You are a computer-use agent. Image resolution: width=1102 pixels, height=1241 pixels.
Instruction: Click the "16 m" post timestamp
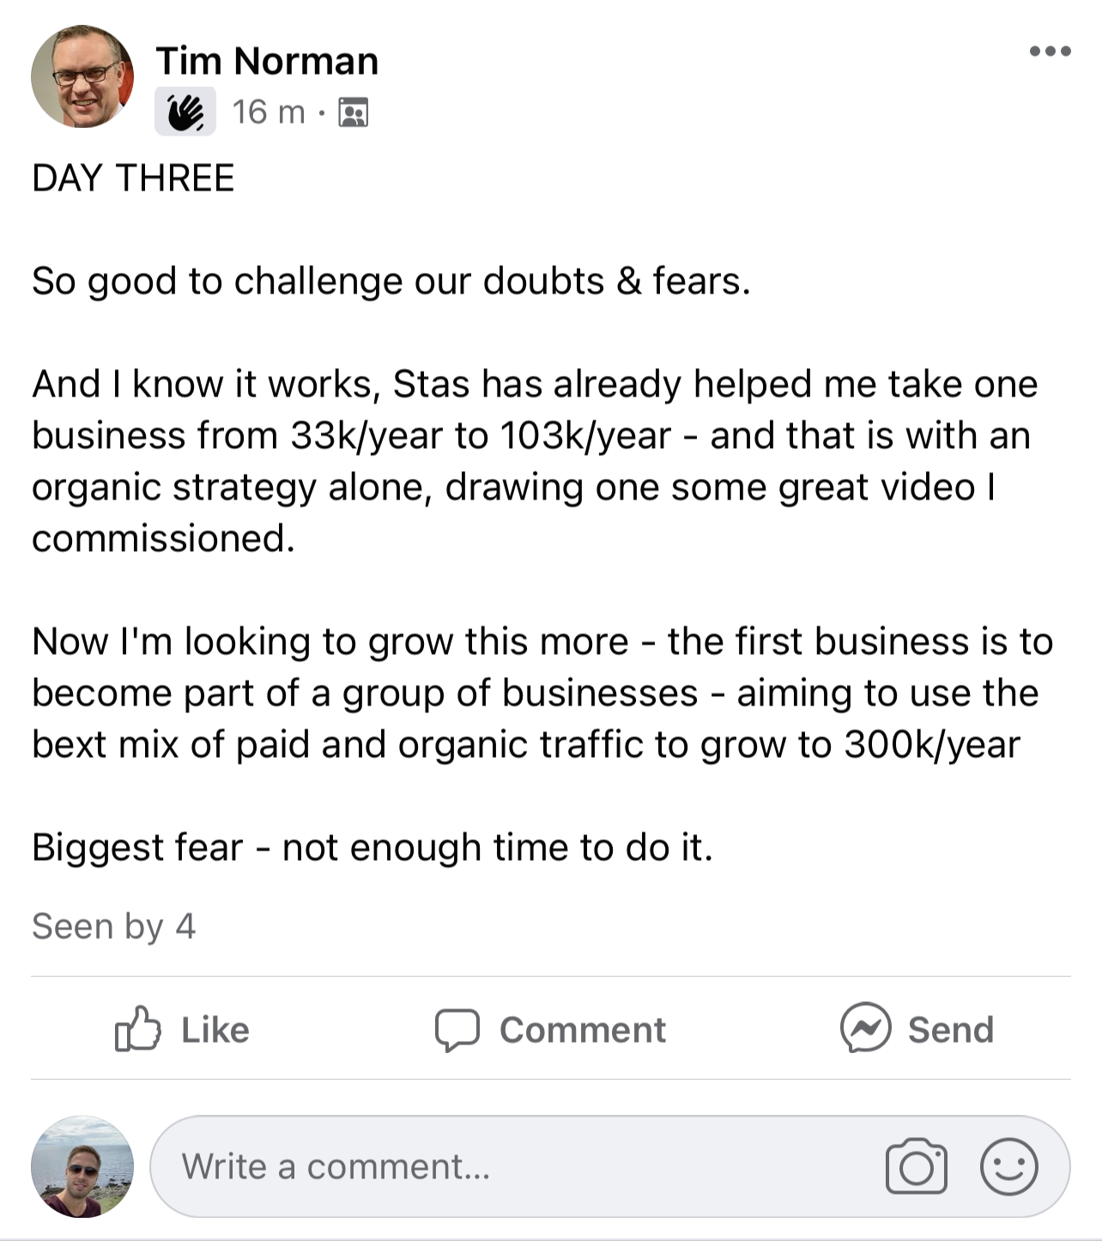pyautogui.click(x=268, y=112)
